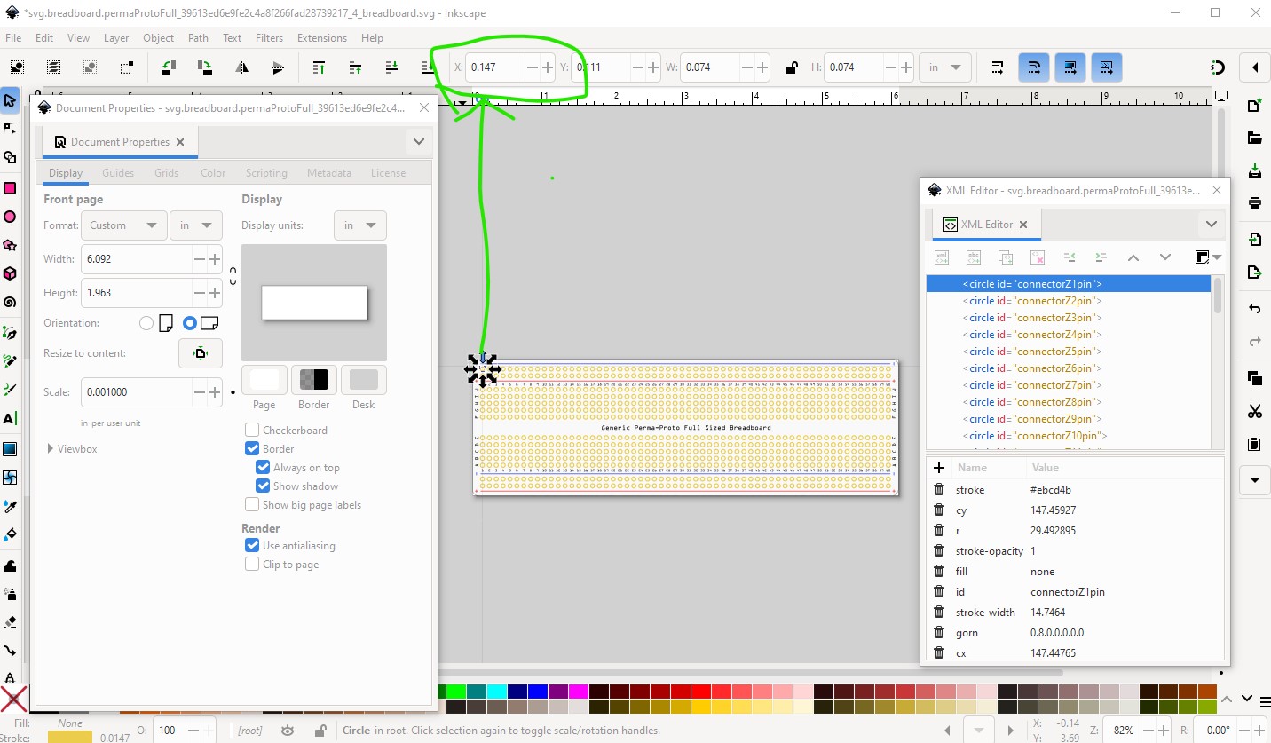Select the Rectangle tool
Screen dimensions: 1271x743
[x=10, y=188]
